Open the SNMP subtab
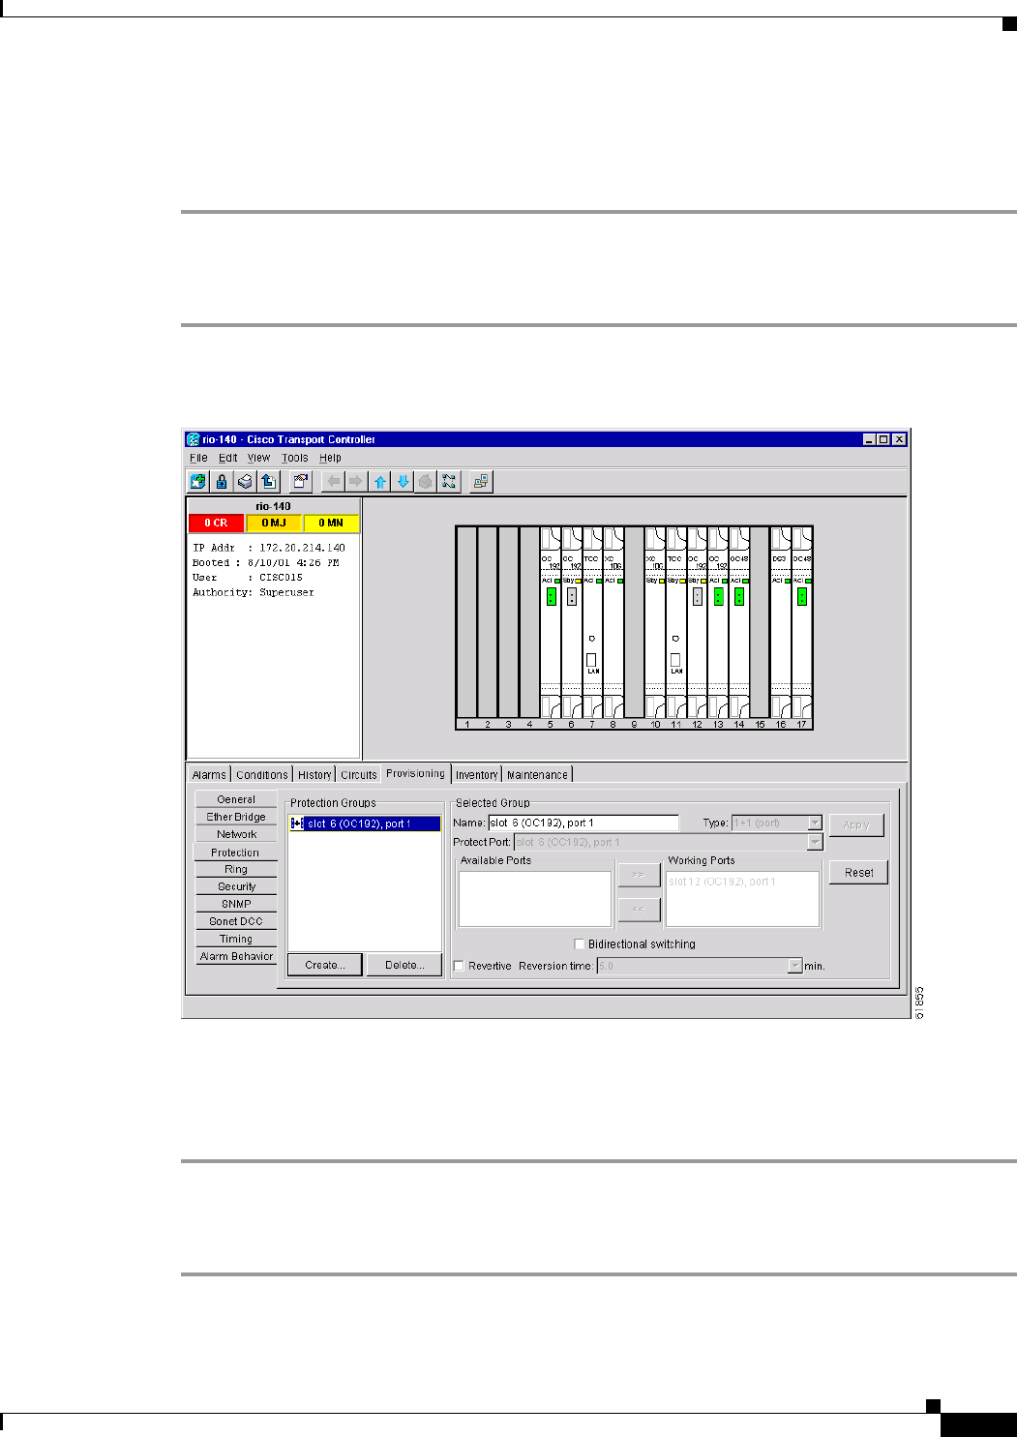The width and height of the screenshot is (1017, 1437). (x=236, y=904)
